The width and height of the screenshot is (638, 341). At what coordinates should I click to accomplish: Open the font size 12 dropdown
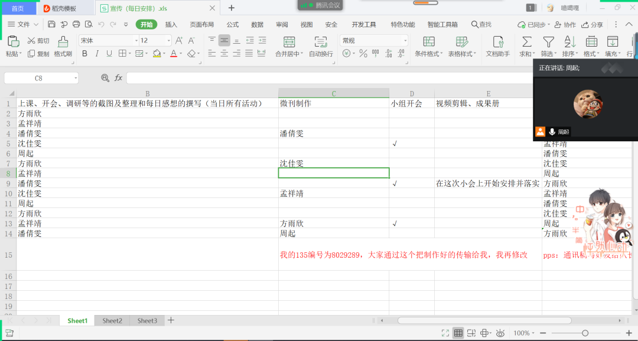[x=168, y=40]
